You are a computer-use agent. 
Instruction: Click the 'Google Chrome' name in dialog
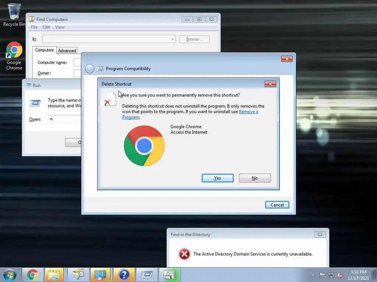click(186, 127)
